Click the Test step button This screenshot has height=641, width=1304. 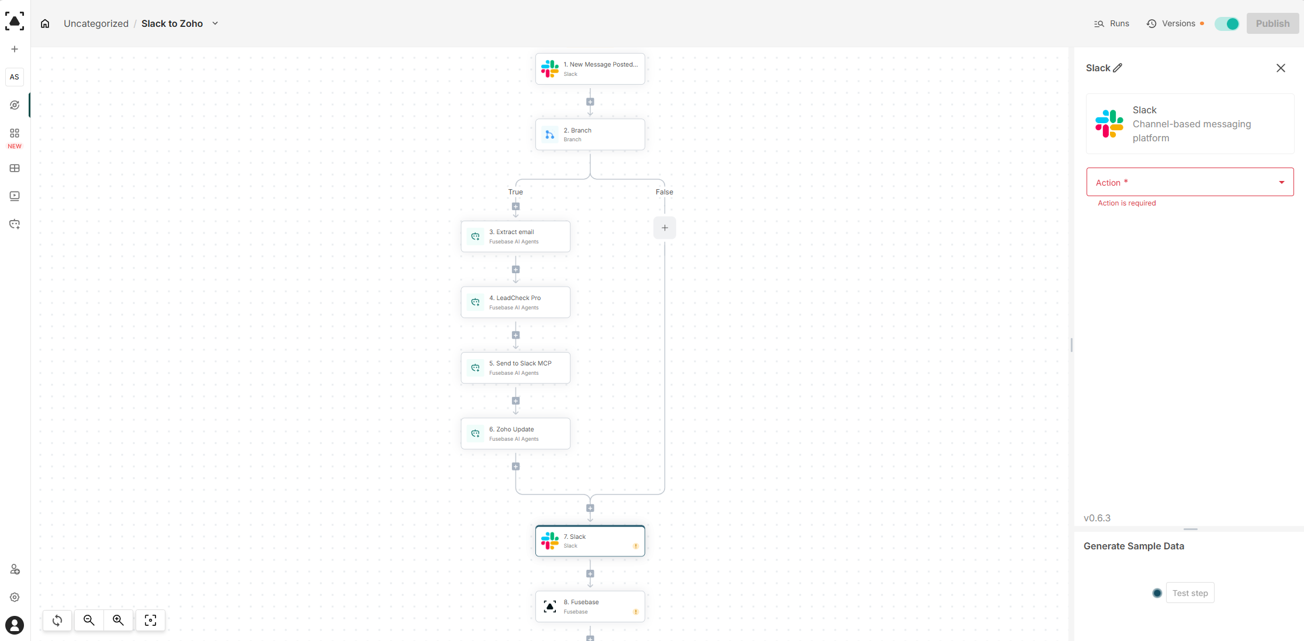pos(1190,593)
